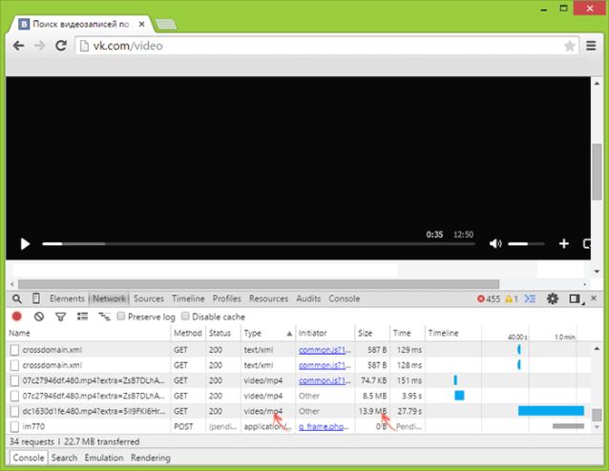This screenshot has height=471, width=609.
Task: Open the Emulation drawer tab
Action: pyautogui.click(x=104, y=458)
